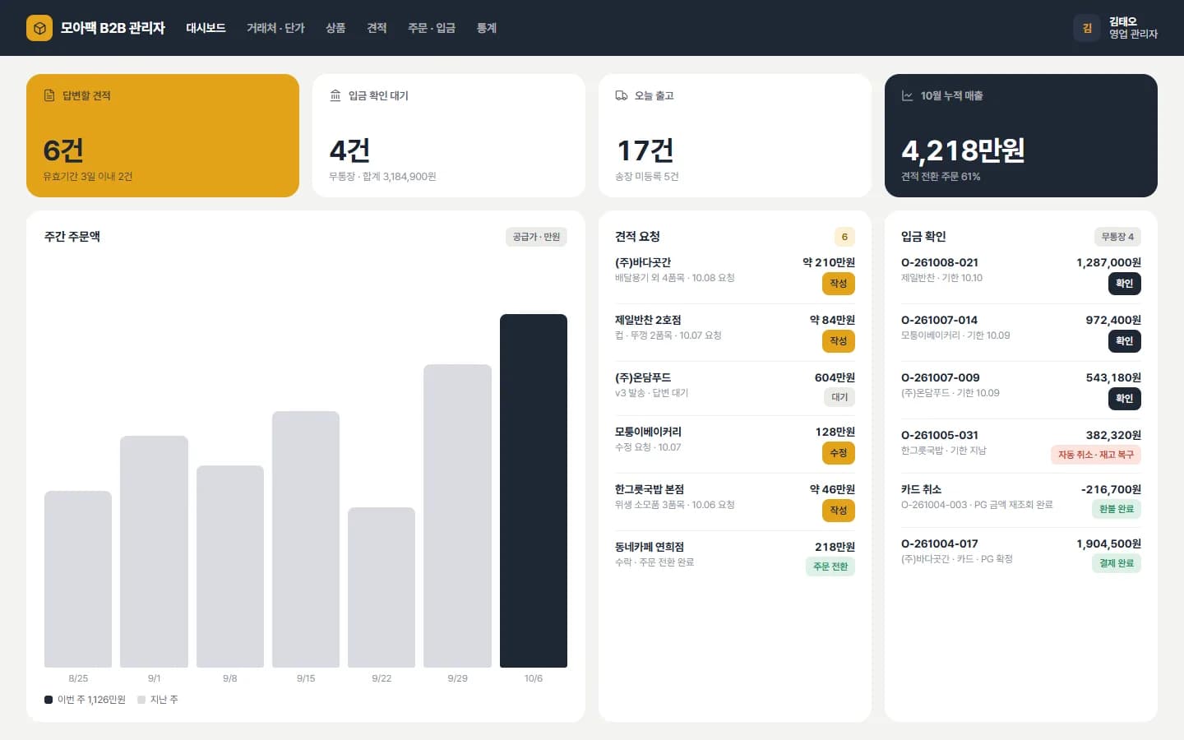Click the bank icon on 입금 확인 대기 card
The width and height of the screenshot is (1184, 740).
click(335, 95)
